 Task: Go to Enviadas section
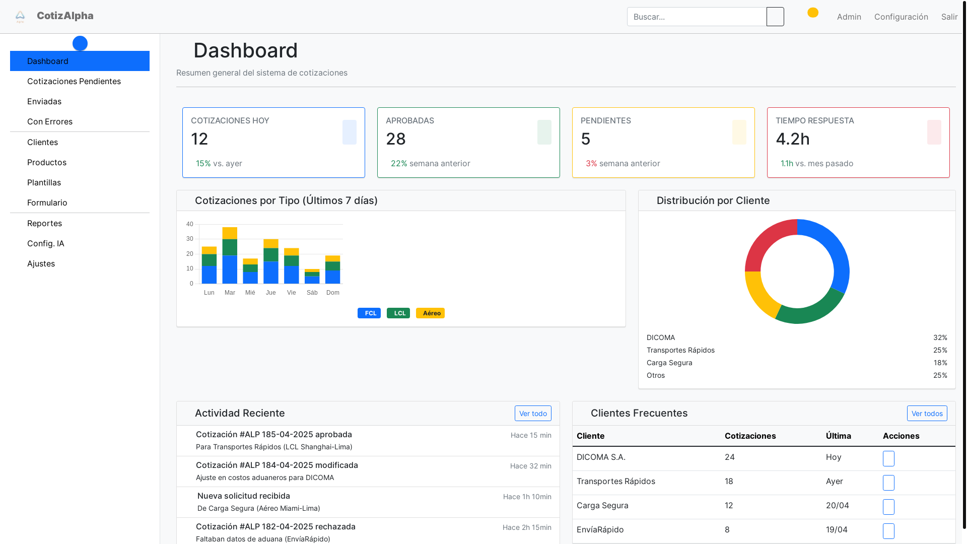tap(80, 101)
